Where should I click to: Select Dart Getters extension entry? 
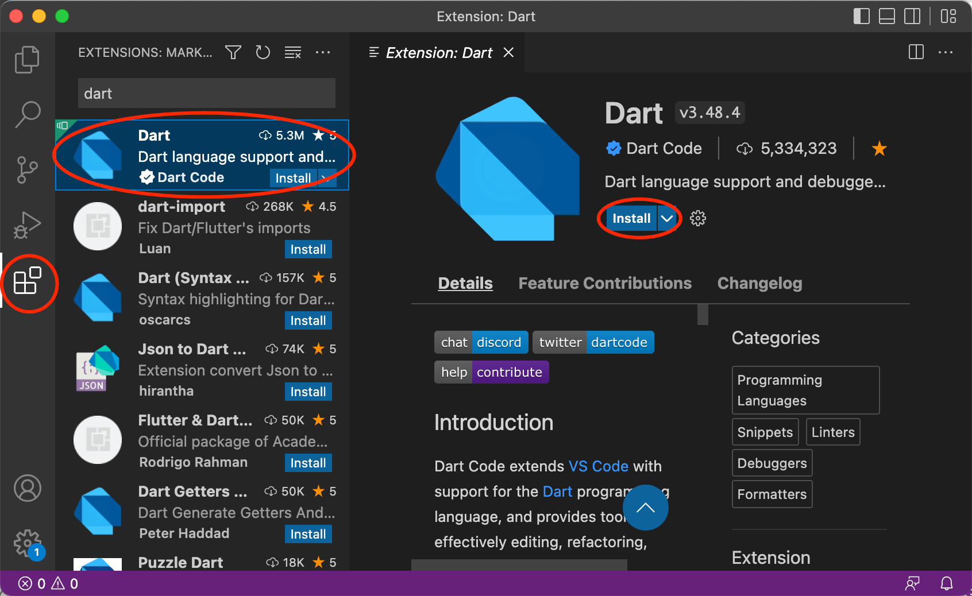(x=202, y=511)
